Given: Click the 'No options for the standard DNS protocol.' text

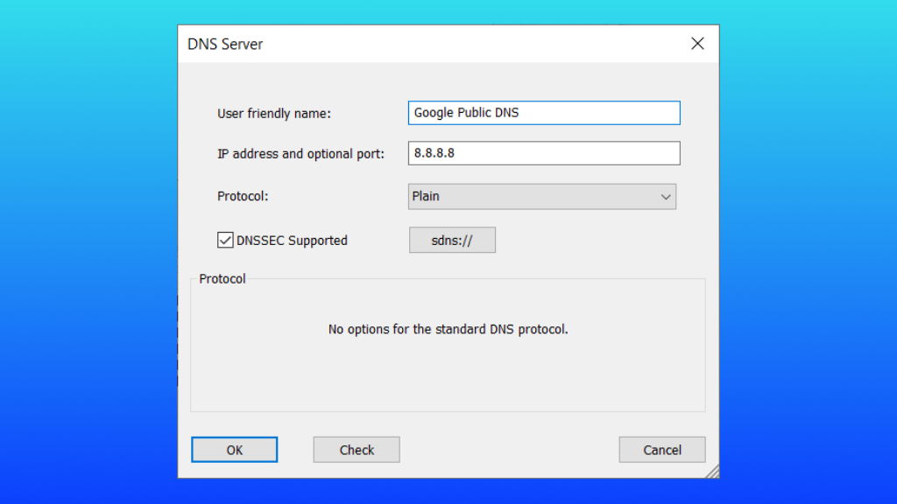Looking at the screenshot, I should tap(448, 329).
